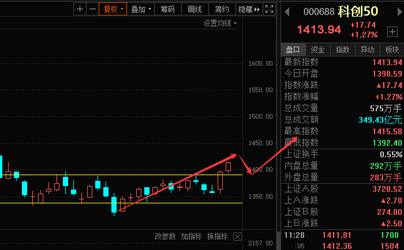
Task: Toggle fullscreen chart icon
Action: tap(270, 9)
